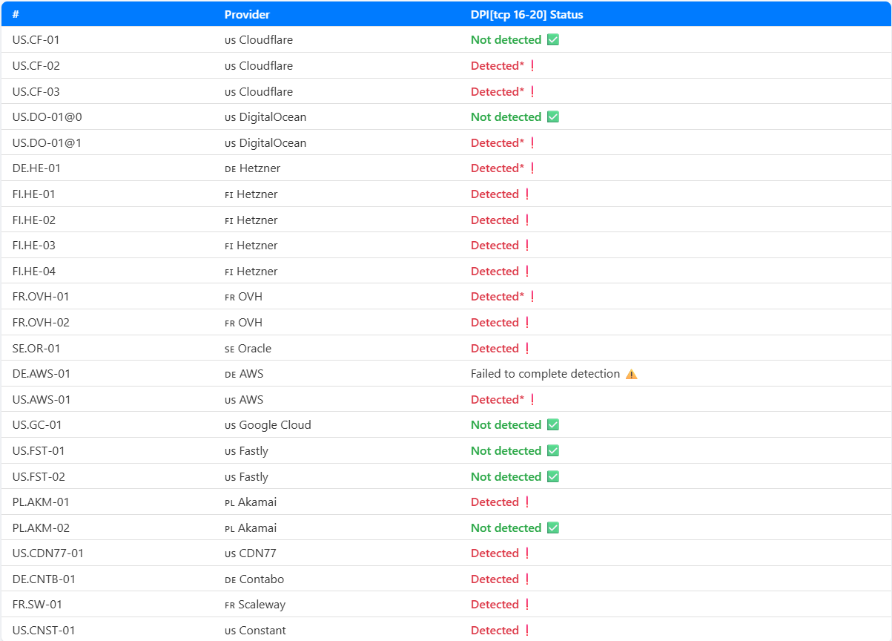Screen dimensions: 892x641
Task: Click green checkmark icon in US.CF-01 row
Action: [x=552, y=40]
